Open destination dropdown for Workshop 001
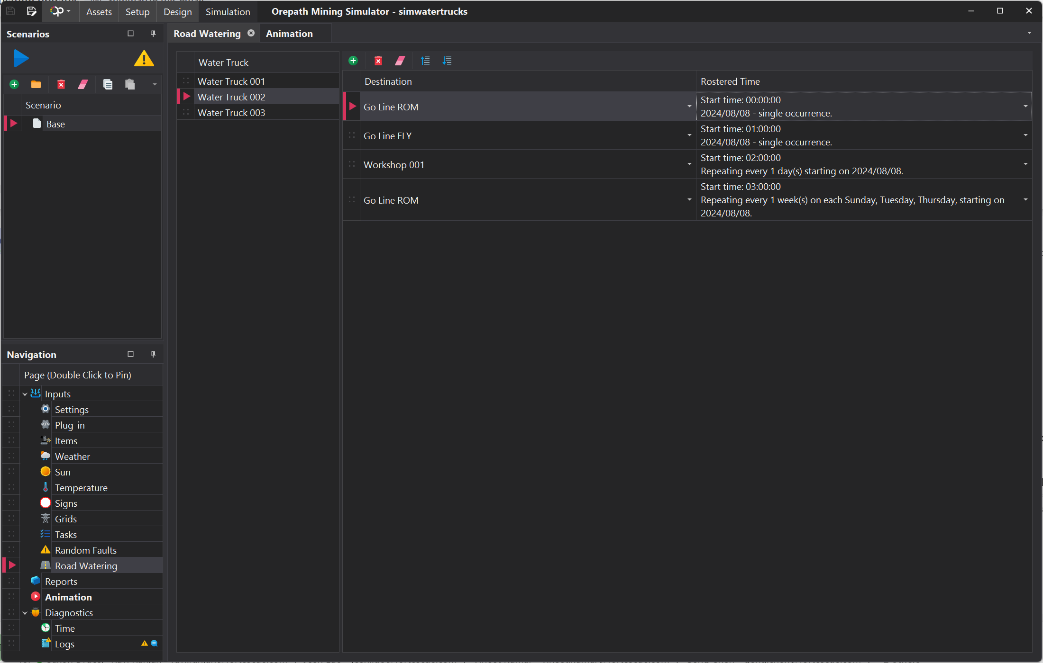The height and width of the screenshot is (663, 1043). [689, 164]
